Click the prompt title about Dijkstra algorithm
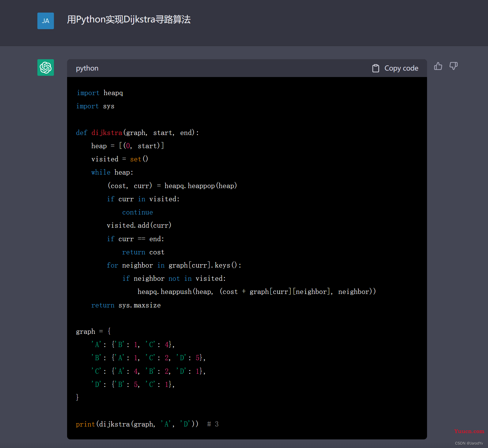488x448 pixels. point(129,20)
